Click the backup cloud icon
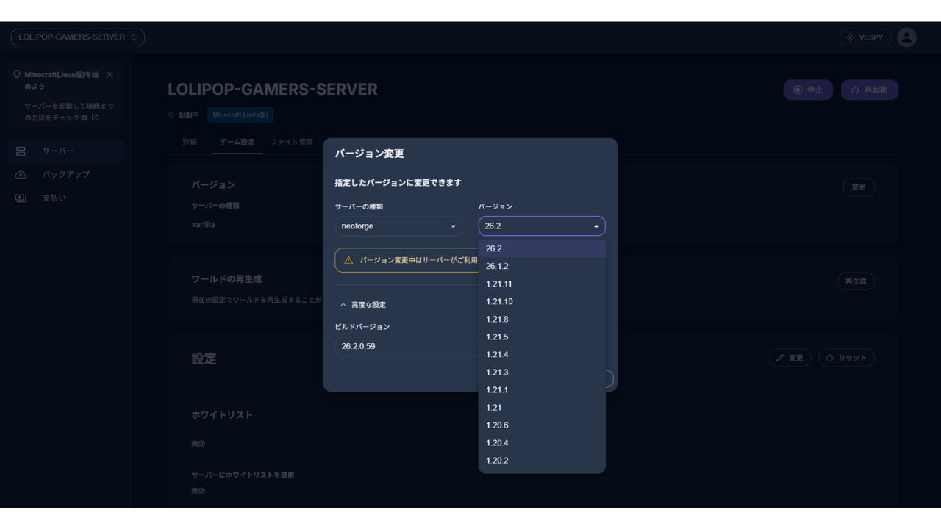This screenshot has height=529, width=941. coord(21,174)
